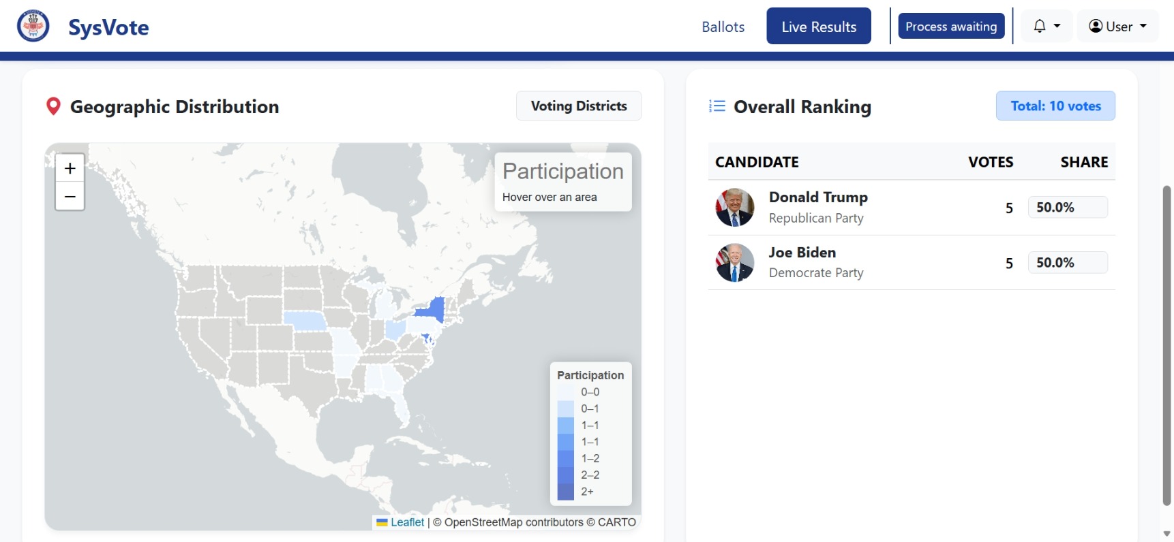Click the red location pin icon

click(x=53, y=106)
